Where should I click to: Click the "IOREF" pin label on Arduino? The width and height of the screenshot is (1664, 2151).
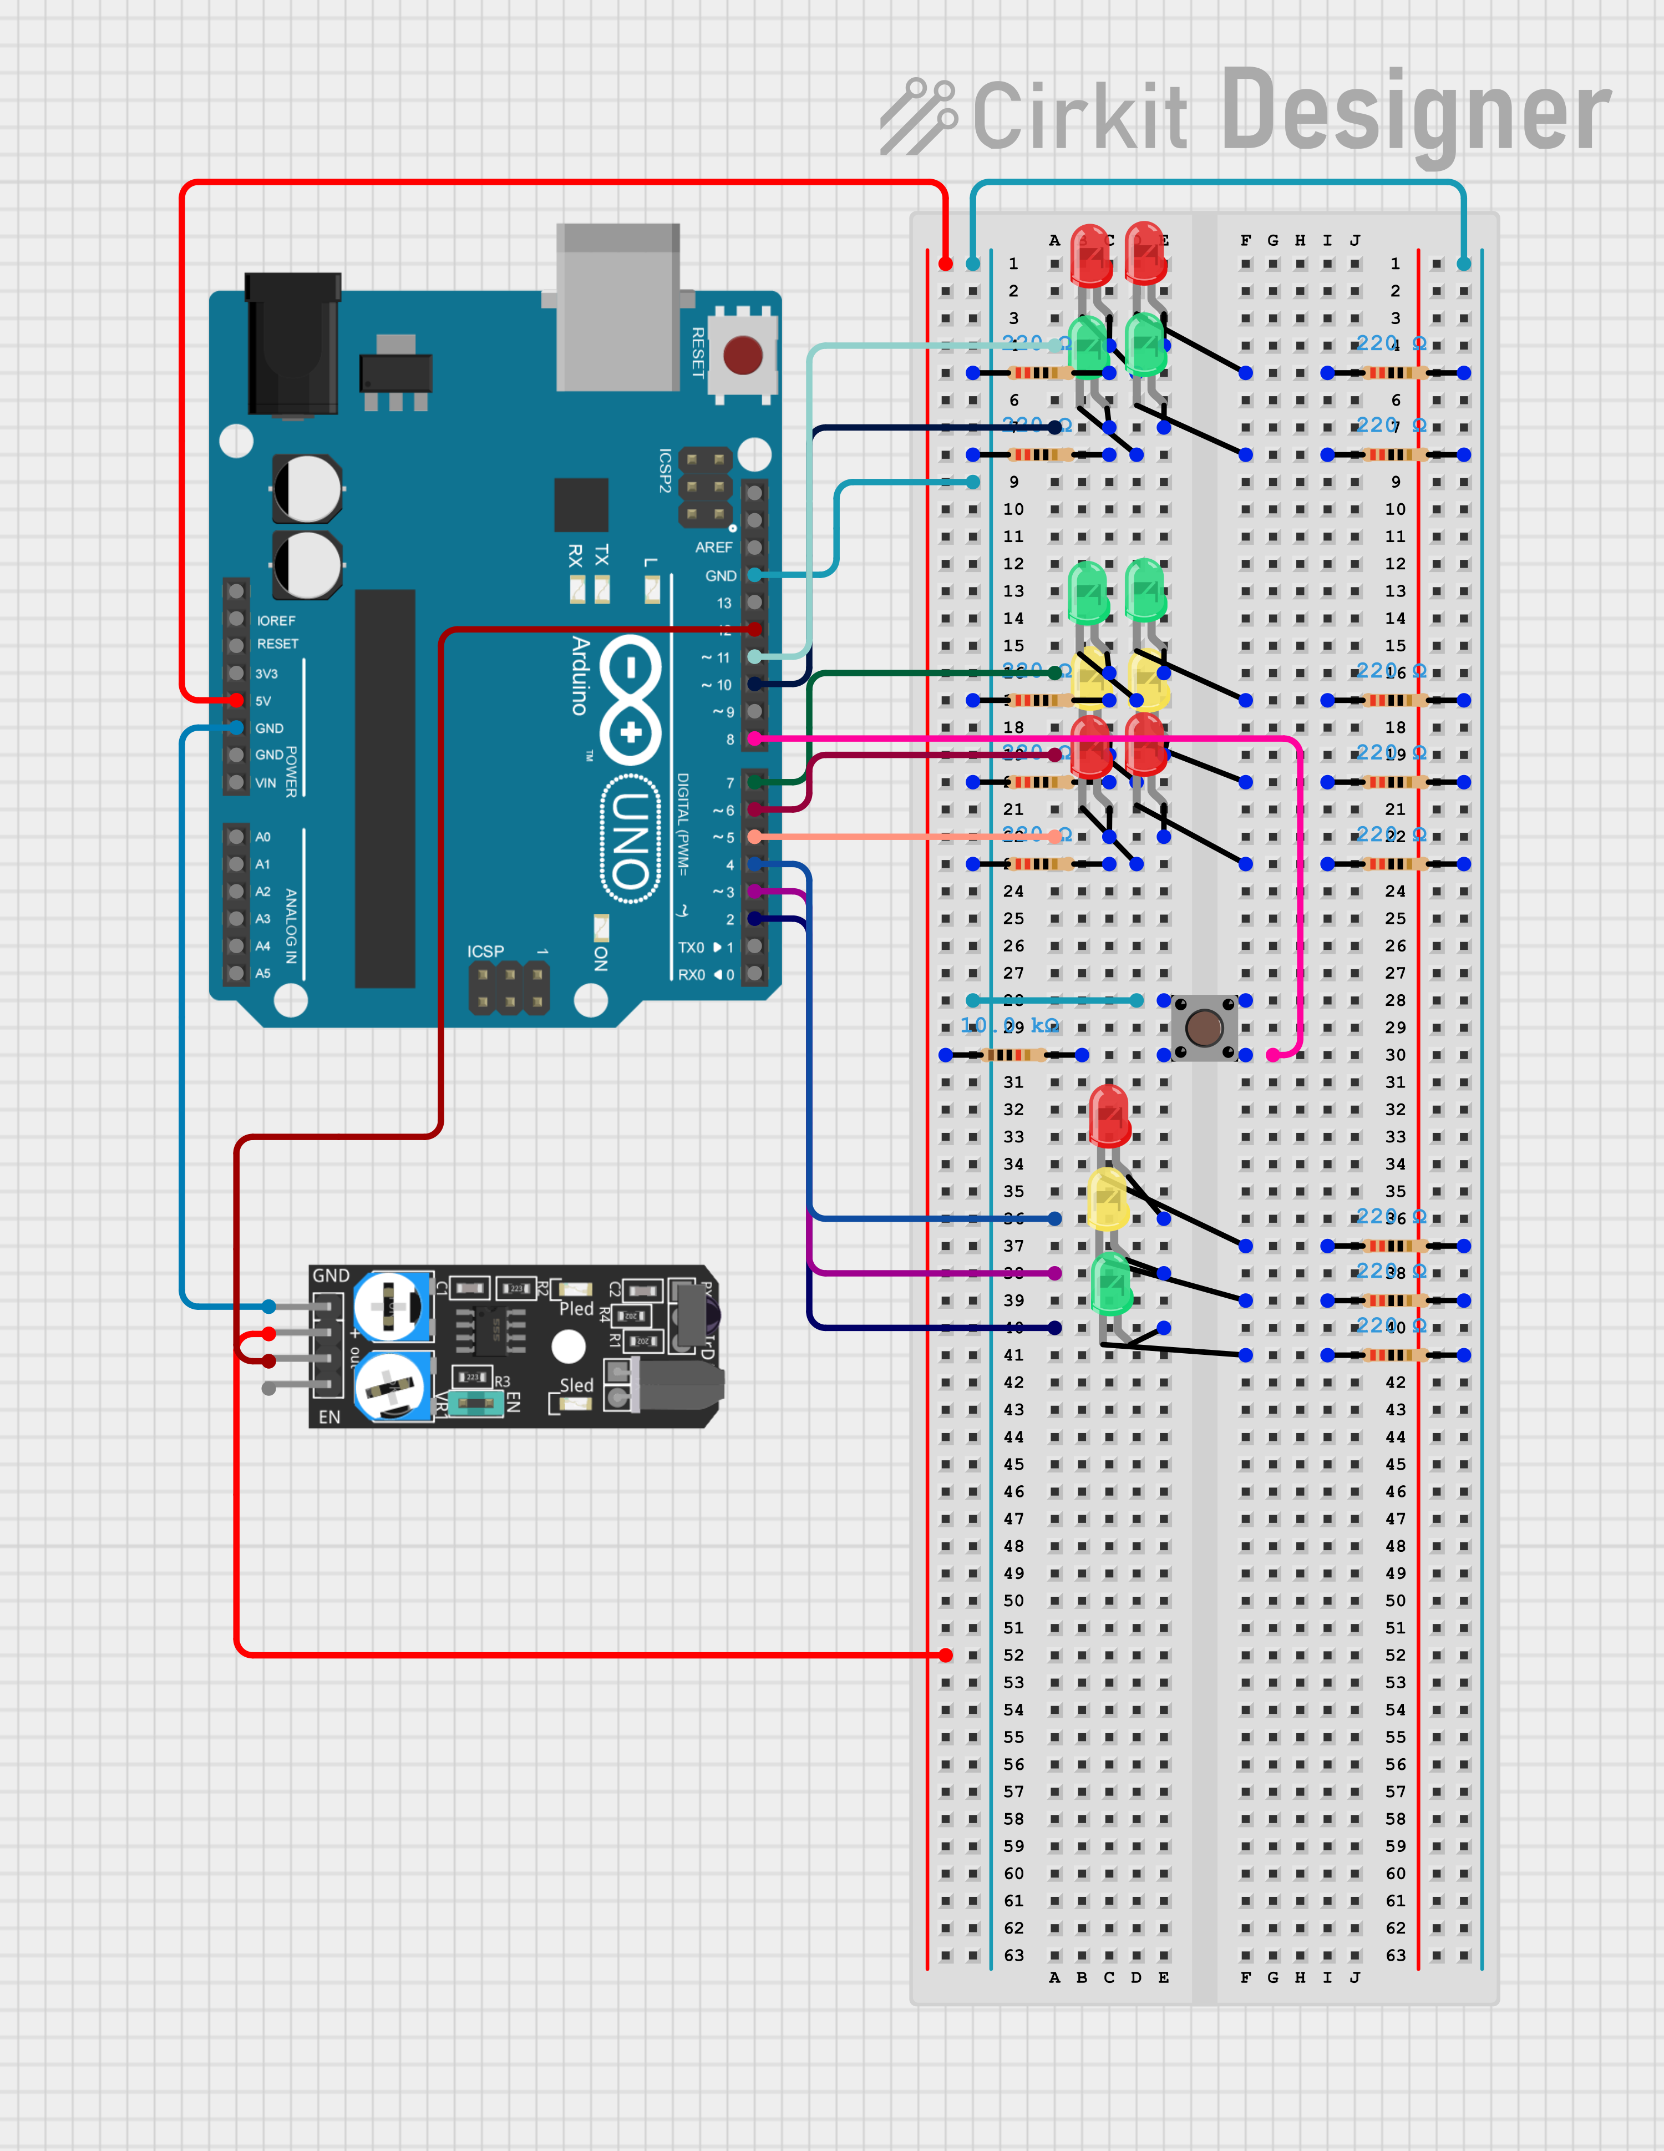[276, 620]
